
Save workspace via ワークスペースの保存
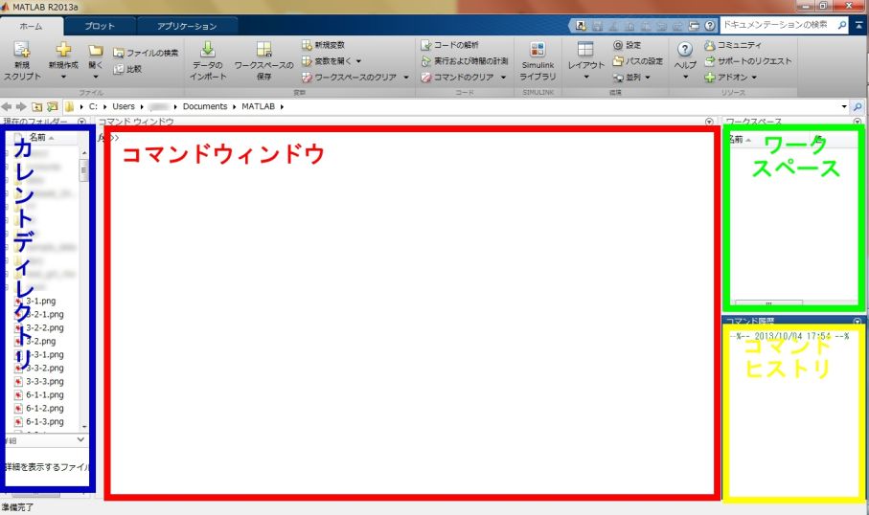(263, 61)
